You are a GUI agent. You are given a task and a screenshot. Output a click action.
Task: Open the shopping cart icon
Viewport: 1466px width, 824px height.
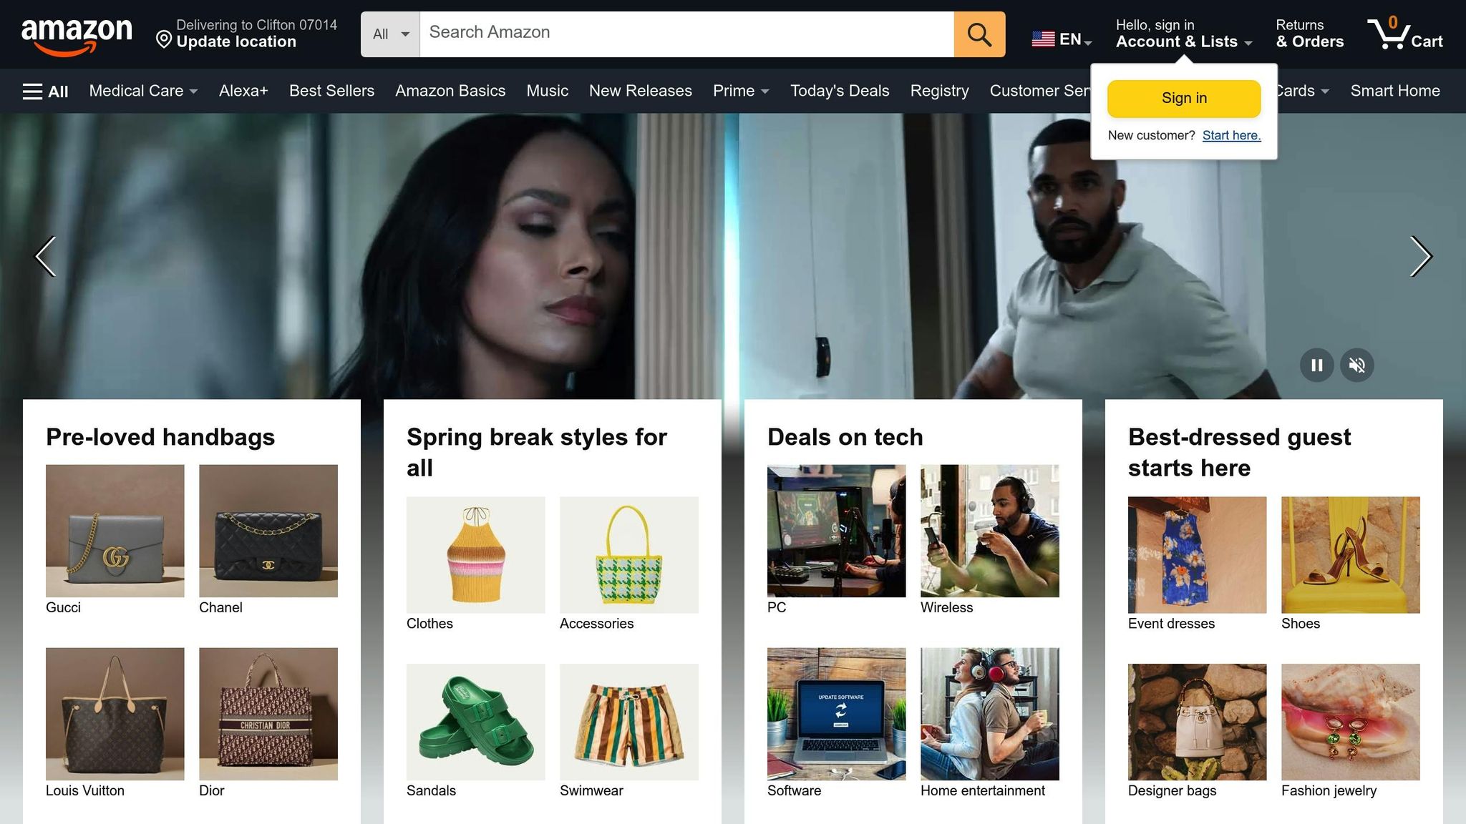[x=1404, y=34]
